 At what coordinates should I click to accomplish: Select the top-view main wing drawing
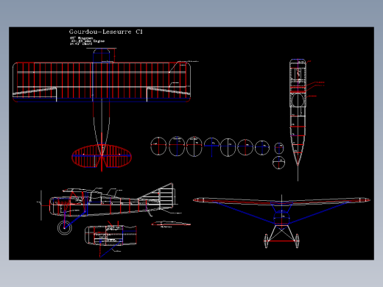[x=102, y=82]
